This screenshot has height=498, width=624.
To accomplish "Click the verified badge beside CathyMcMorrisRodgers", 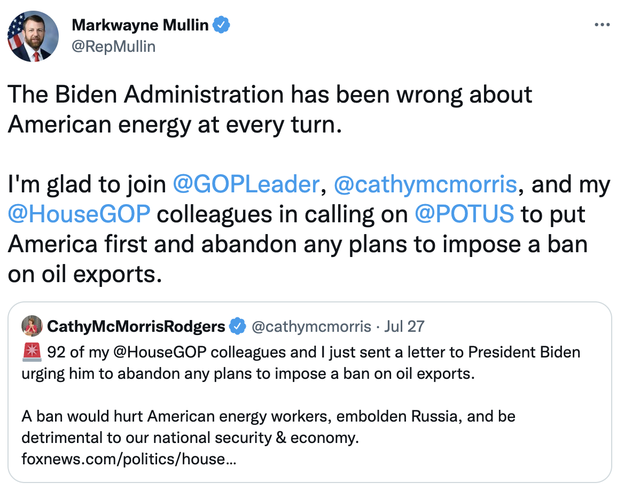I will click(237, 326).
